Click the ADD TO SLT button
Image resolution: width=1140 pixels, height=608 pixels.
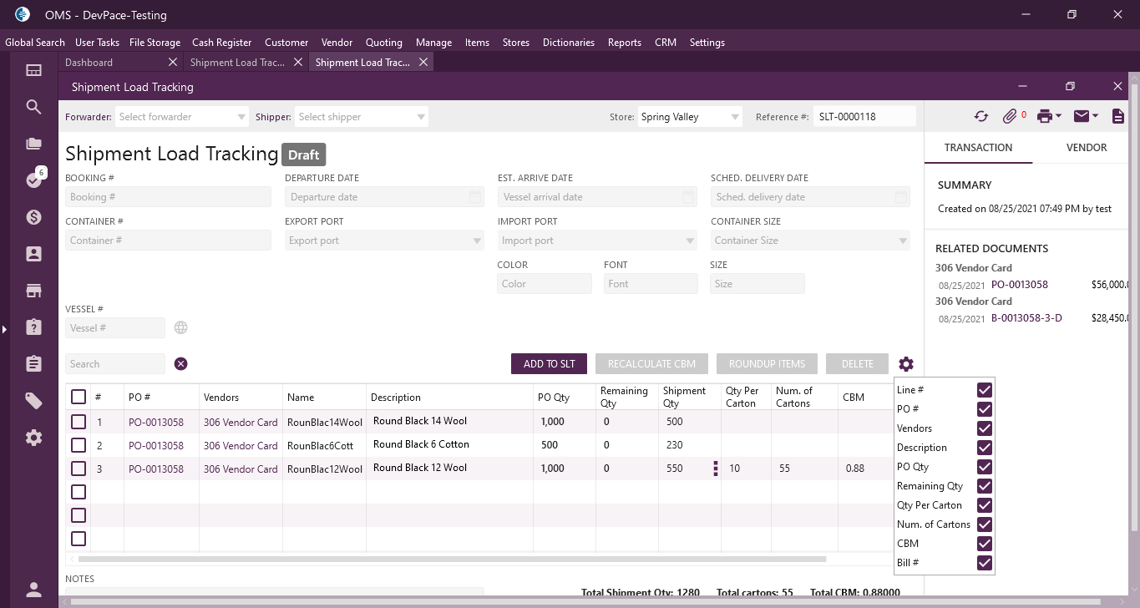[549, 364]
